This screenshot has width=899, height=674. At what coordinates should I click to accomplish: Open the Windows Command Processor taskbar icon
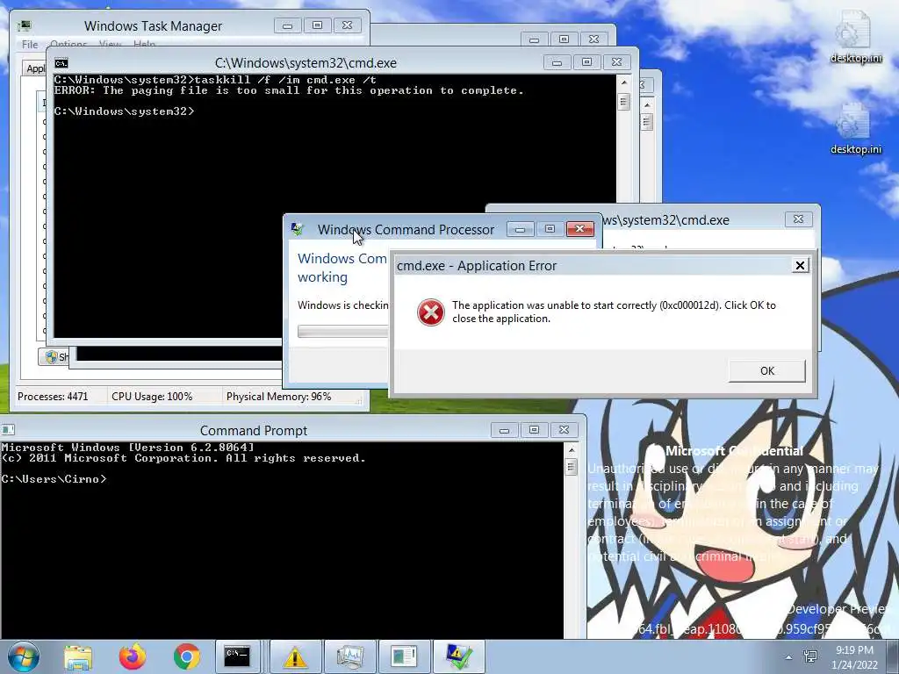click(458, 656)
